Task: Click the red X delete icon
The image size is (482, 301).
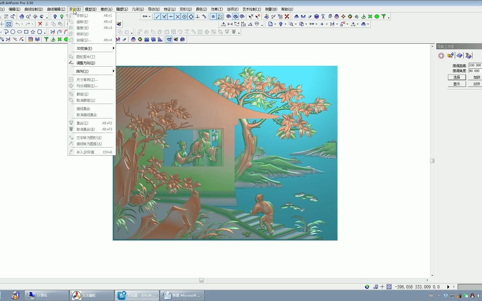Action: pyautogui.click(x=40, y=24)
